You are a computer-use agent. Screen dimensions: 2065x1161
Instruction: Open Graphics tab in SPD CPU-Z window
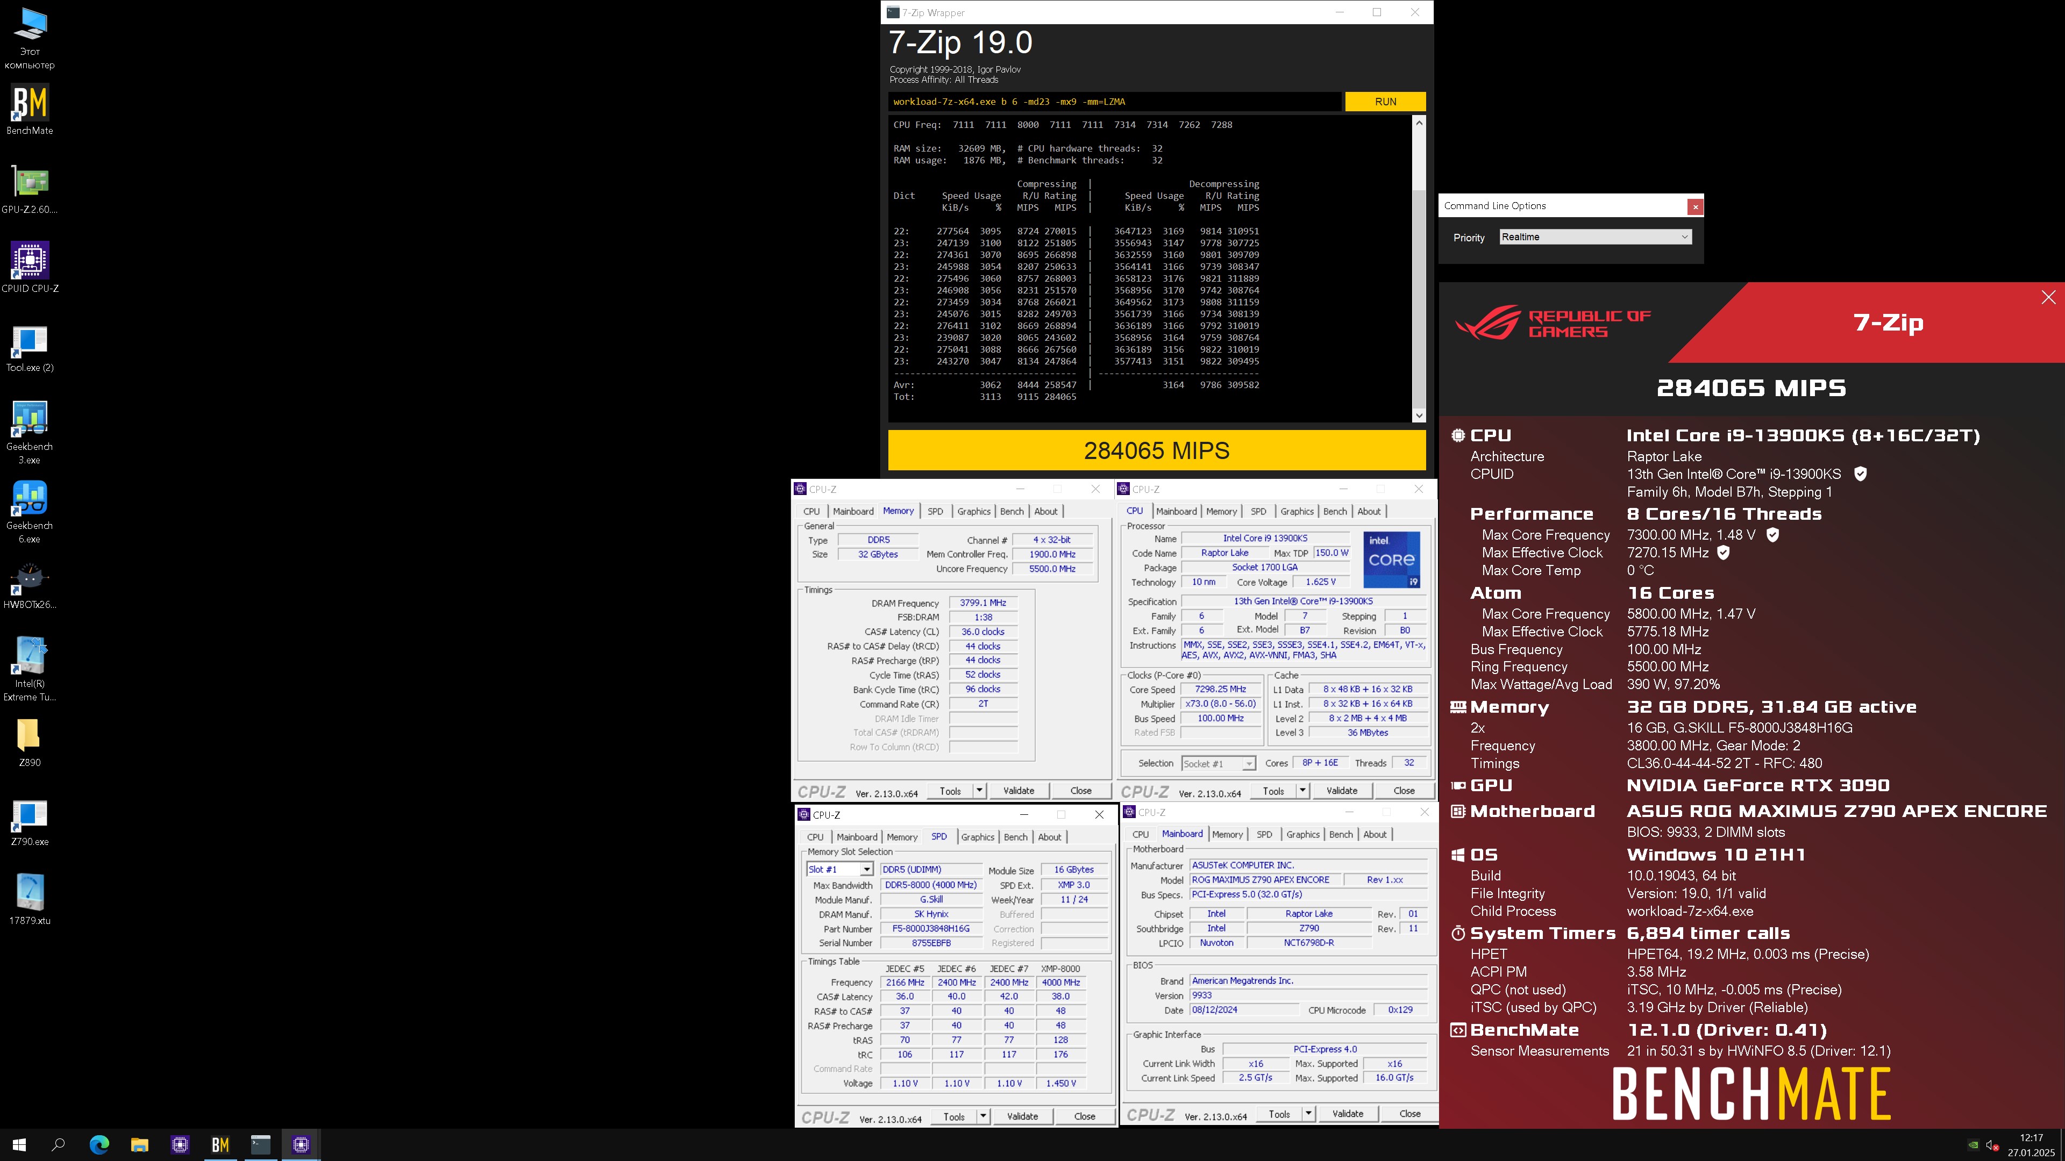click(x=977, y=837)
